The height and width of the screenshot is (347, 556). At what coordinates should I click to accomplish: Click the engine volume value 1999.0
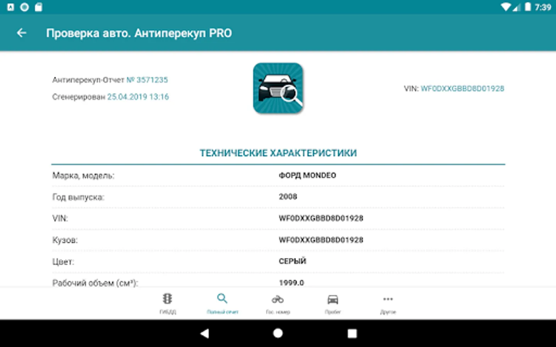(292, 283)
